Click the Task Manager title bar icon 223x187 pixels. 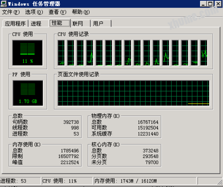click(4, 4)
